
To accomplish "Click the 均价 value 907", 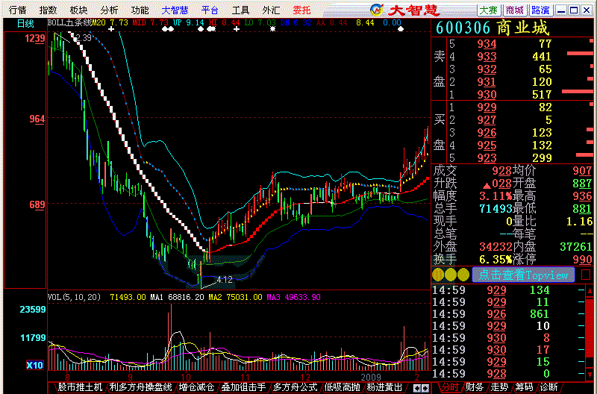I will pyautogui.click(x=582, y=171).
